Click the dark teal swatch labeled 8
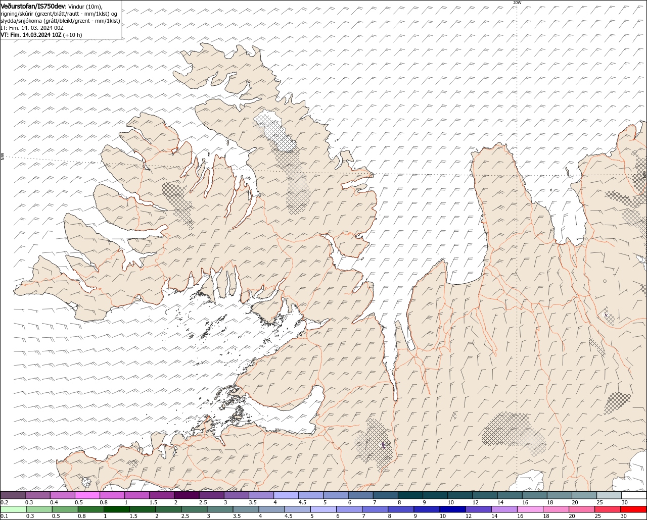The image size is (647, 520). [410, 495]
